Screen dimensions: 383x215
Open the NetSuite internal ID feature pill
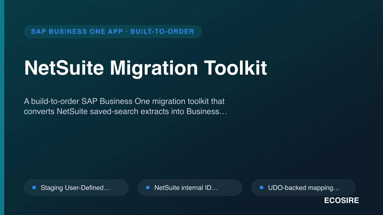click(x=190, y=188)
